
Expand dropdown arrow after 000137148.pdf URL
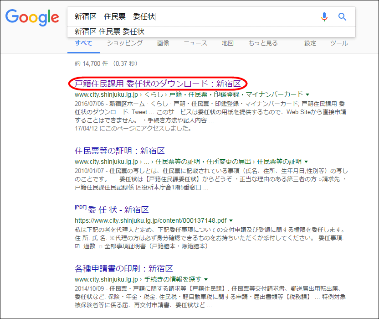(231, 221)
